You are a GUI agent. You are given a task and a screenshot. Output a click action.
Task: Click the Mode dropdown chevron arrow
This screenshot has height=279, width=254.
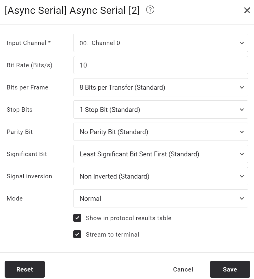[x=242, y=199]
